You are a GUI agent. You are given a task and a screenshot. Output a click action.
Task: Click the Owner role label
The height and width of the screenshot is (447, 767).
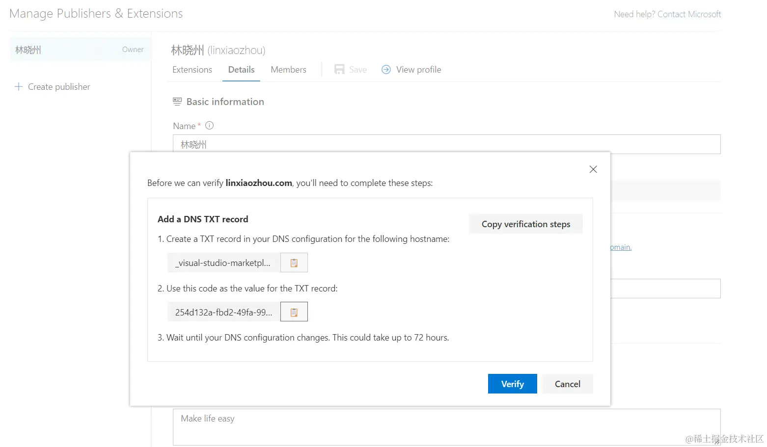click(x=133, y=50)
